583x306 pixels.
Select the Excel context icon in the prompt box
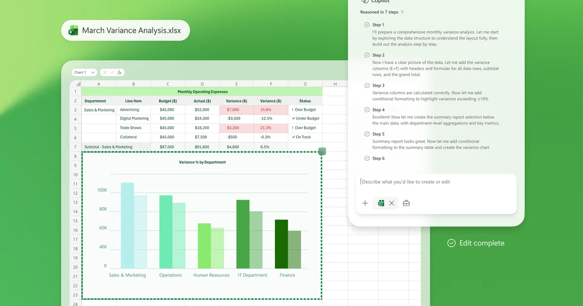[381, 203]
